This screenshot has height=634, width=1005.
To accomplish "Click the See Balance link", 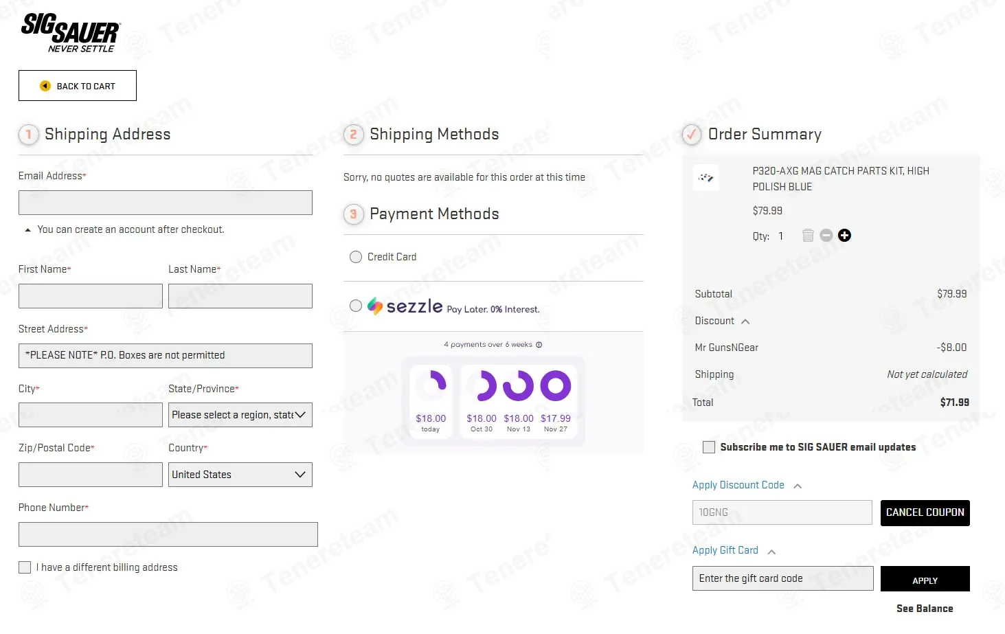I will (925, 609).
